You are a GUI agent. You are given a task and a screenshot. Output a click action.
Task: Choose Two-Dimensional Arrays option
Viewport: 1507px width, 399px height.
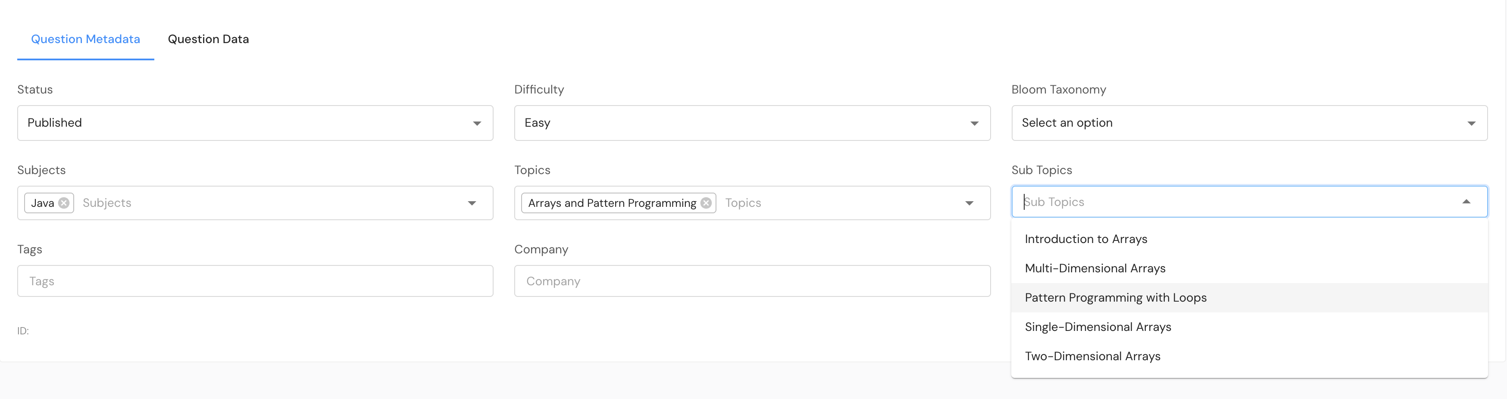(1092, 356)
